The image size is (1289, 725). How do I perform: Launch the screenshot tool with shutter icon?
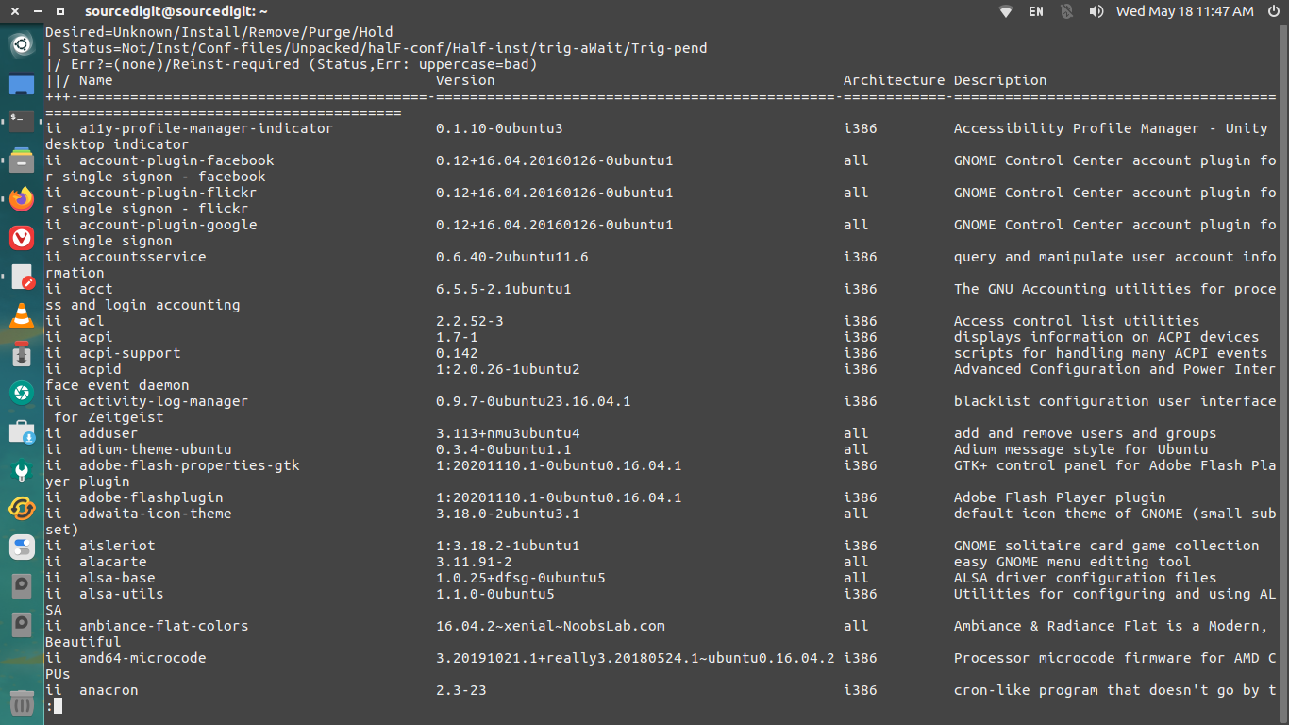pos(21,393)
